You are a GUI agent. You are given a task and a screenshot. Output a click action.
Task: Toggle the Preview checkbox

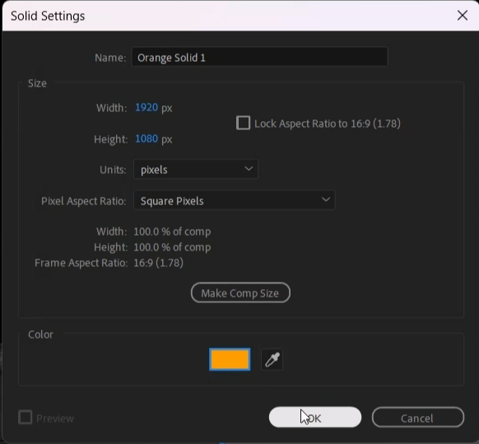[25, 418]
